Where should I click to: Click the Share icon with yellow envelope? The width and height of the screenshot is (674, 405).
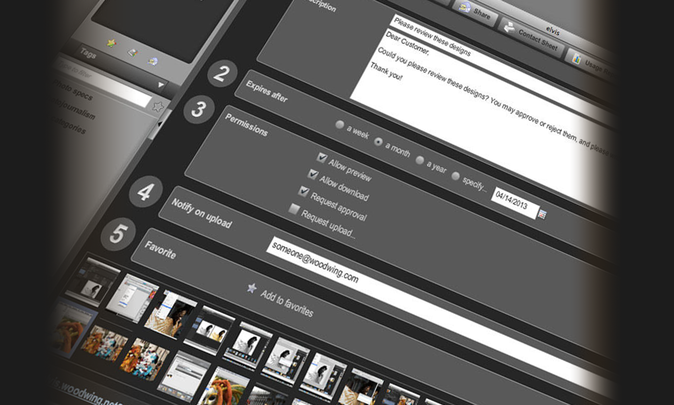465,7
